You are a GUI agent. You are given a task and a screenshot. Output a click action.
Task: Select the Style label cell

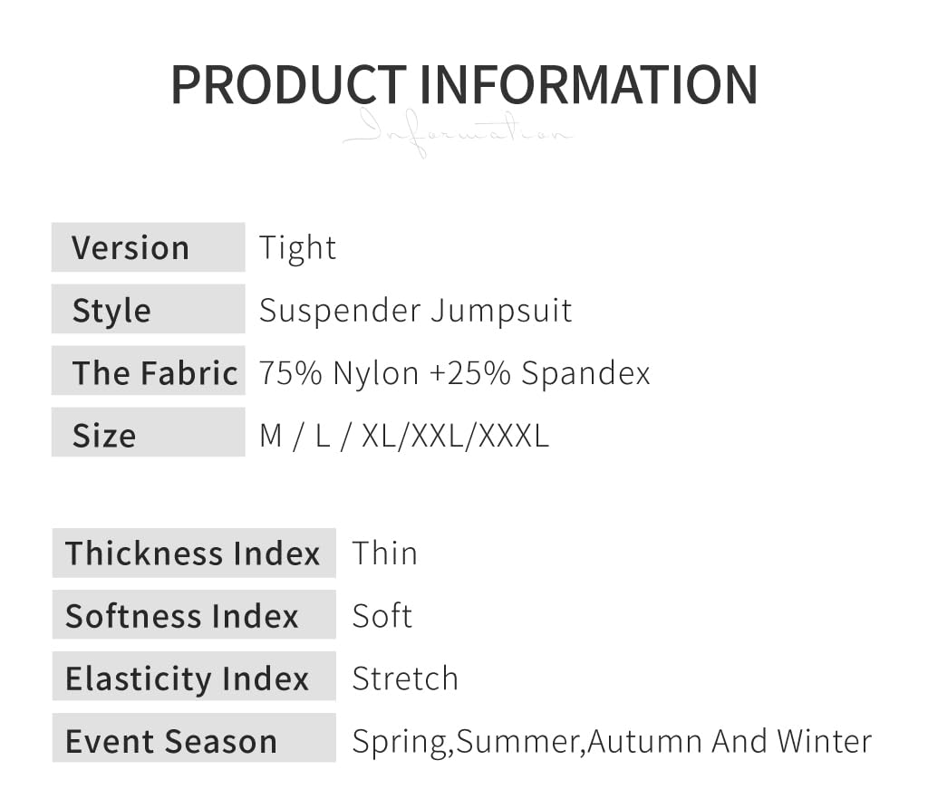click(x=148, y=310)
